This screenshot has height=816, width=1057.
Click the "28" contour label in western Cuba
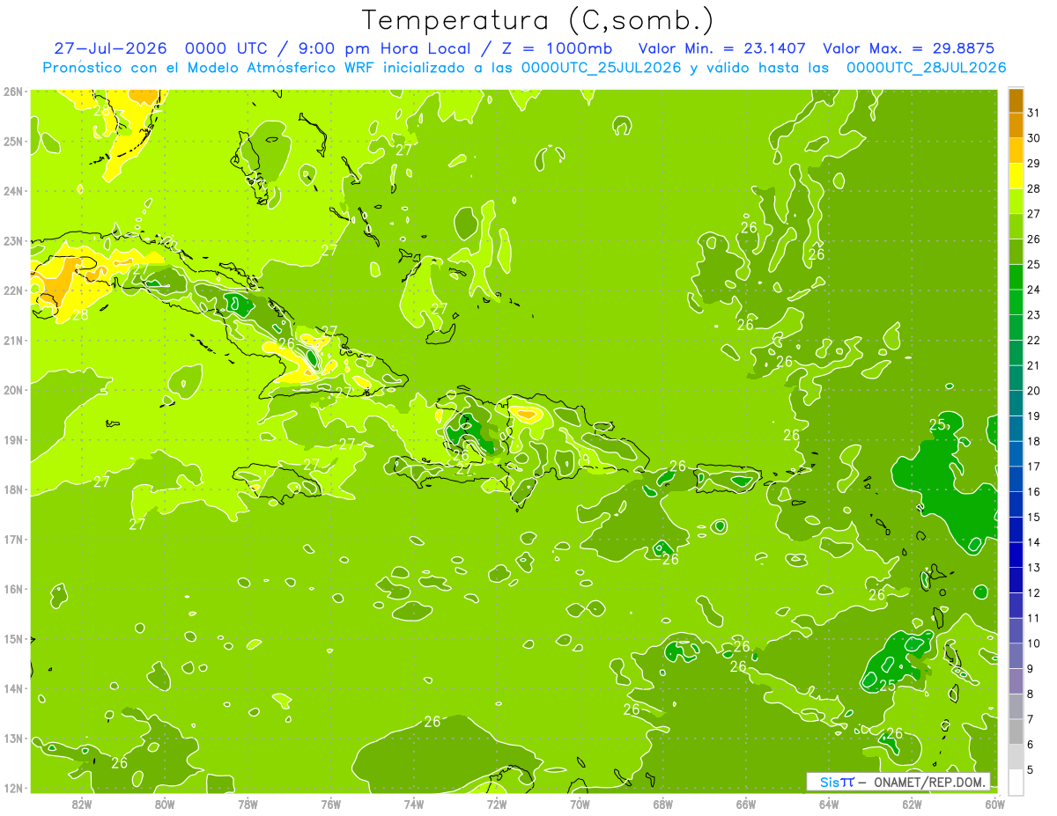(80, 314)
